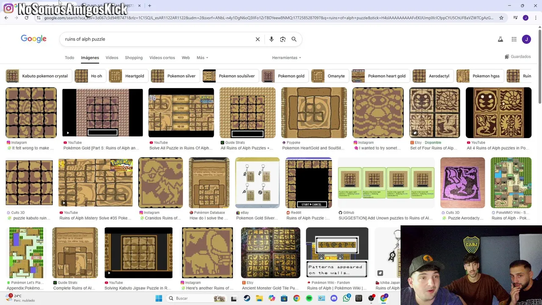Open the Google apps grid

pyautogui.click(x=514, y=39)
